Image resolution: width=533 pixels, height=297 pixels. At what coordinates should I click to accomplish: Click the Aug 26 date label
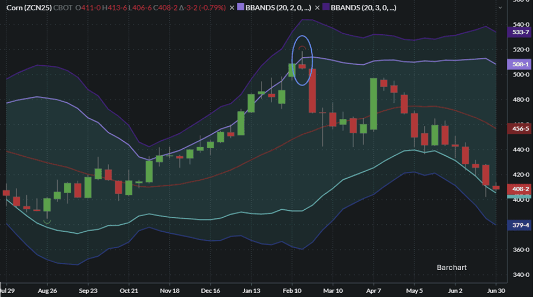point(47,291)
